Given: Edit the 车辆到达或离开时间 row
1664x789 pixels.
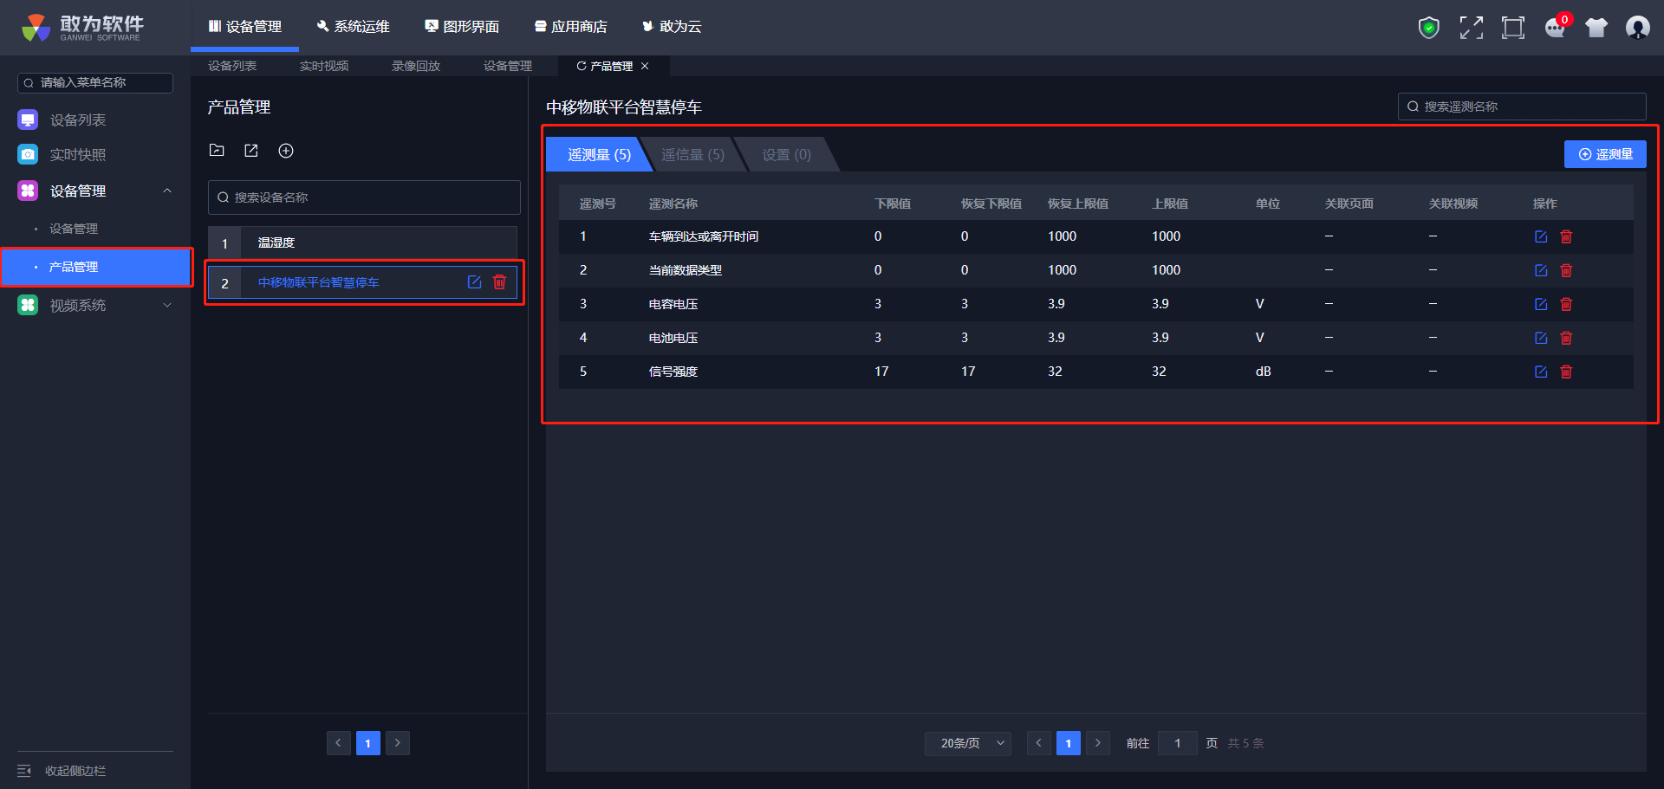Looking at the screenshot, I should click(1541, 236).
